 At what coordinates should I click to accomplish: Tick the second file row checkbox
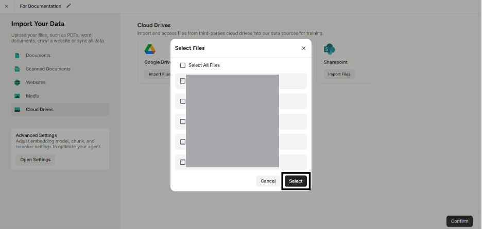pyautogui.click(x=183, y=101)
